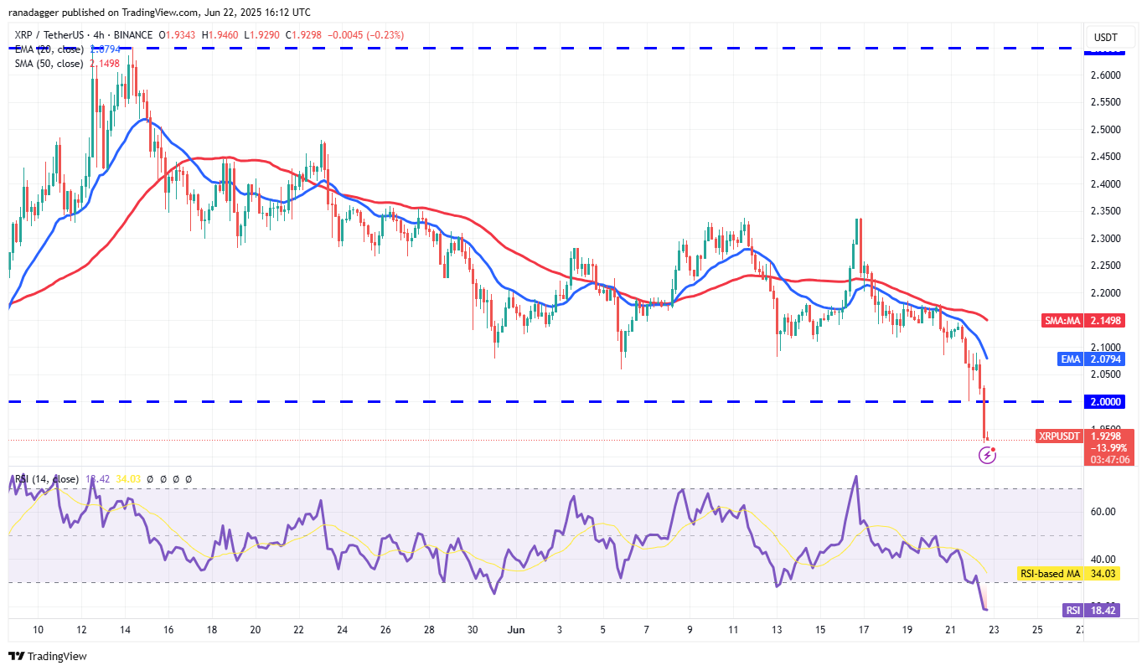The image size is (1147, 671).
Task: Click the 03:47:06 candle countdown timer
Action: coord(1109,459)
